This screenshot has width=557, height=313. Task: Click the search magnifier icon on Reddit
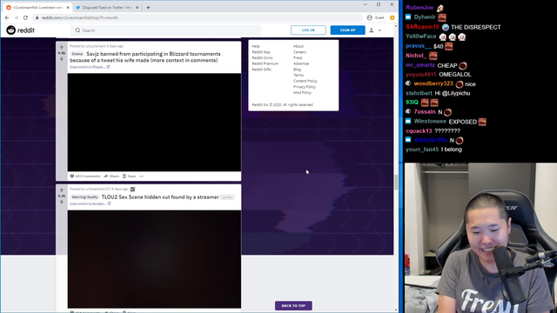(x=77, y=30)
